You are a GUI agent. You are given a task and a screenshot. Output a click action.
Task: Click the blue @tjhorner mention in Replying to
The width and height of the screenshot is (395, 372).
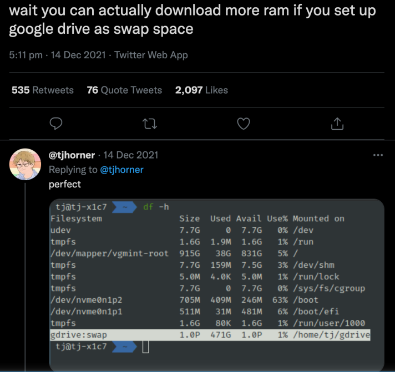(x=121, y=170)
